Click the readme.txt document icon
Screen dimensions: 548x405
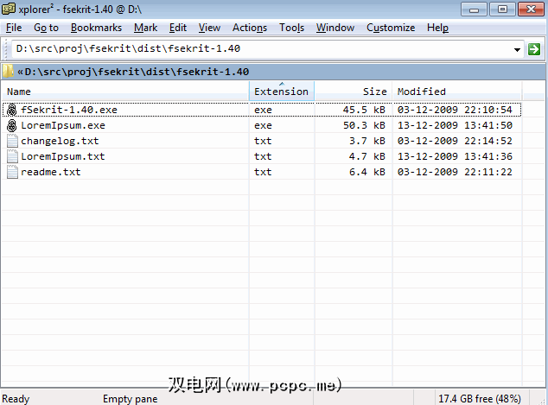[x=12, y=172]
